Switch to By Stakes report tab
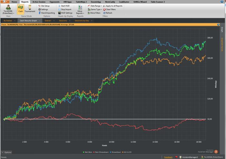 [x=8, y=21]
